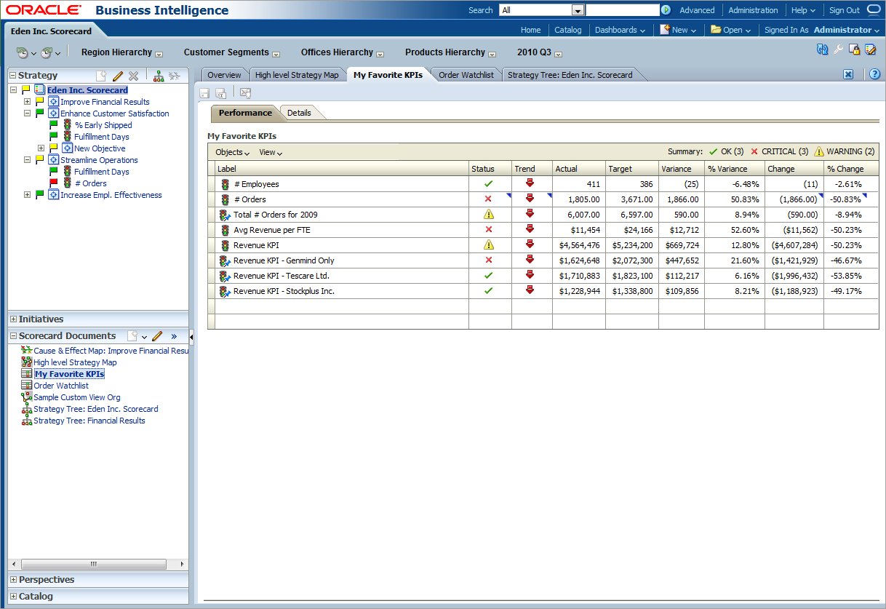886x609 pixels.
Task: Open Region Hierarchy dropdown
Action: [159, 54]
